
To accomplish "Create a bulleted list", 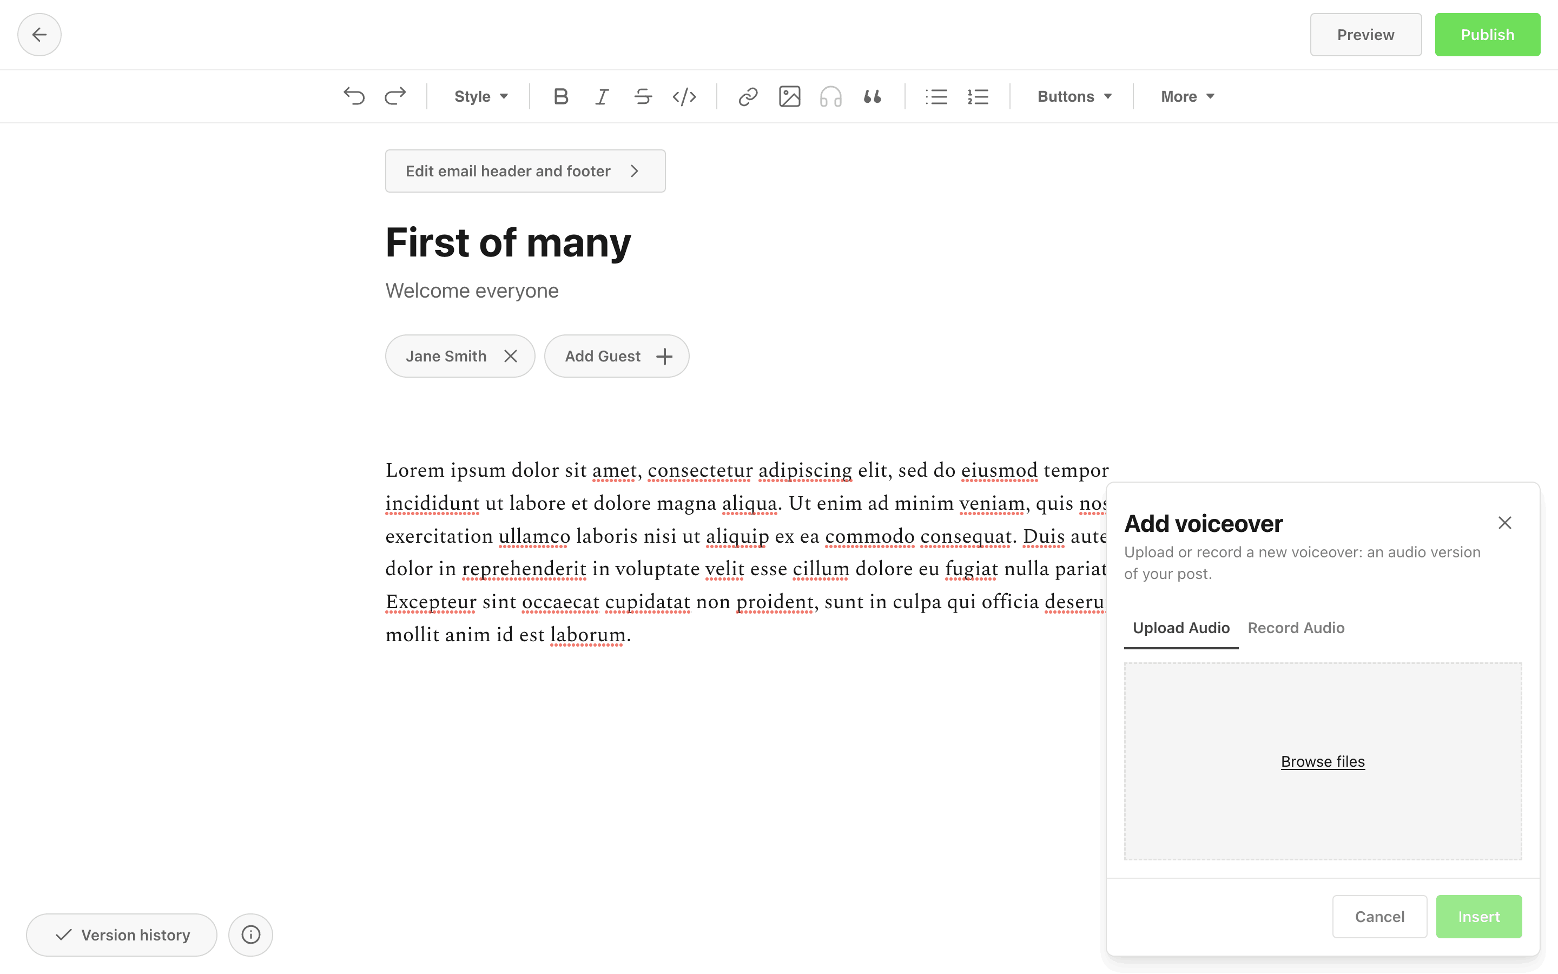I will click(936, 97).
